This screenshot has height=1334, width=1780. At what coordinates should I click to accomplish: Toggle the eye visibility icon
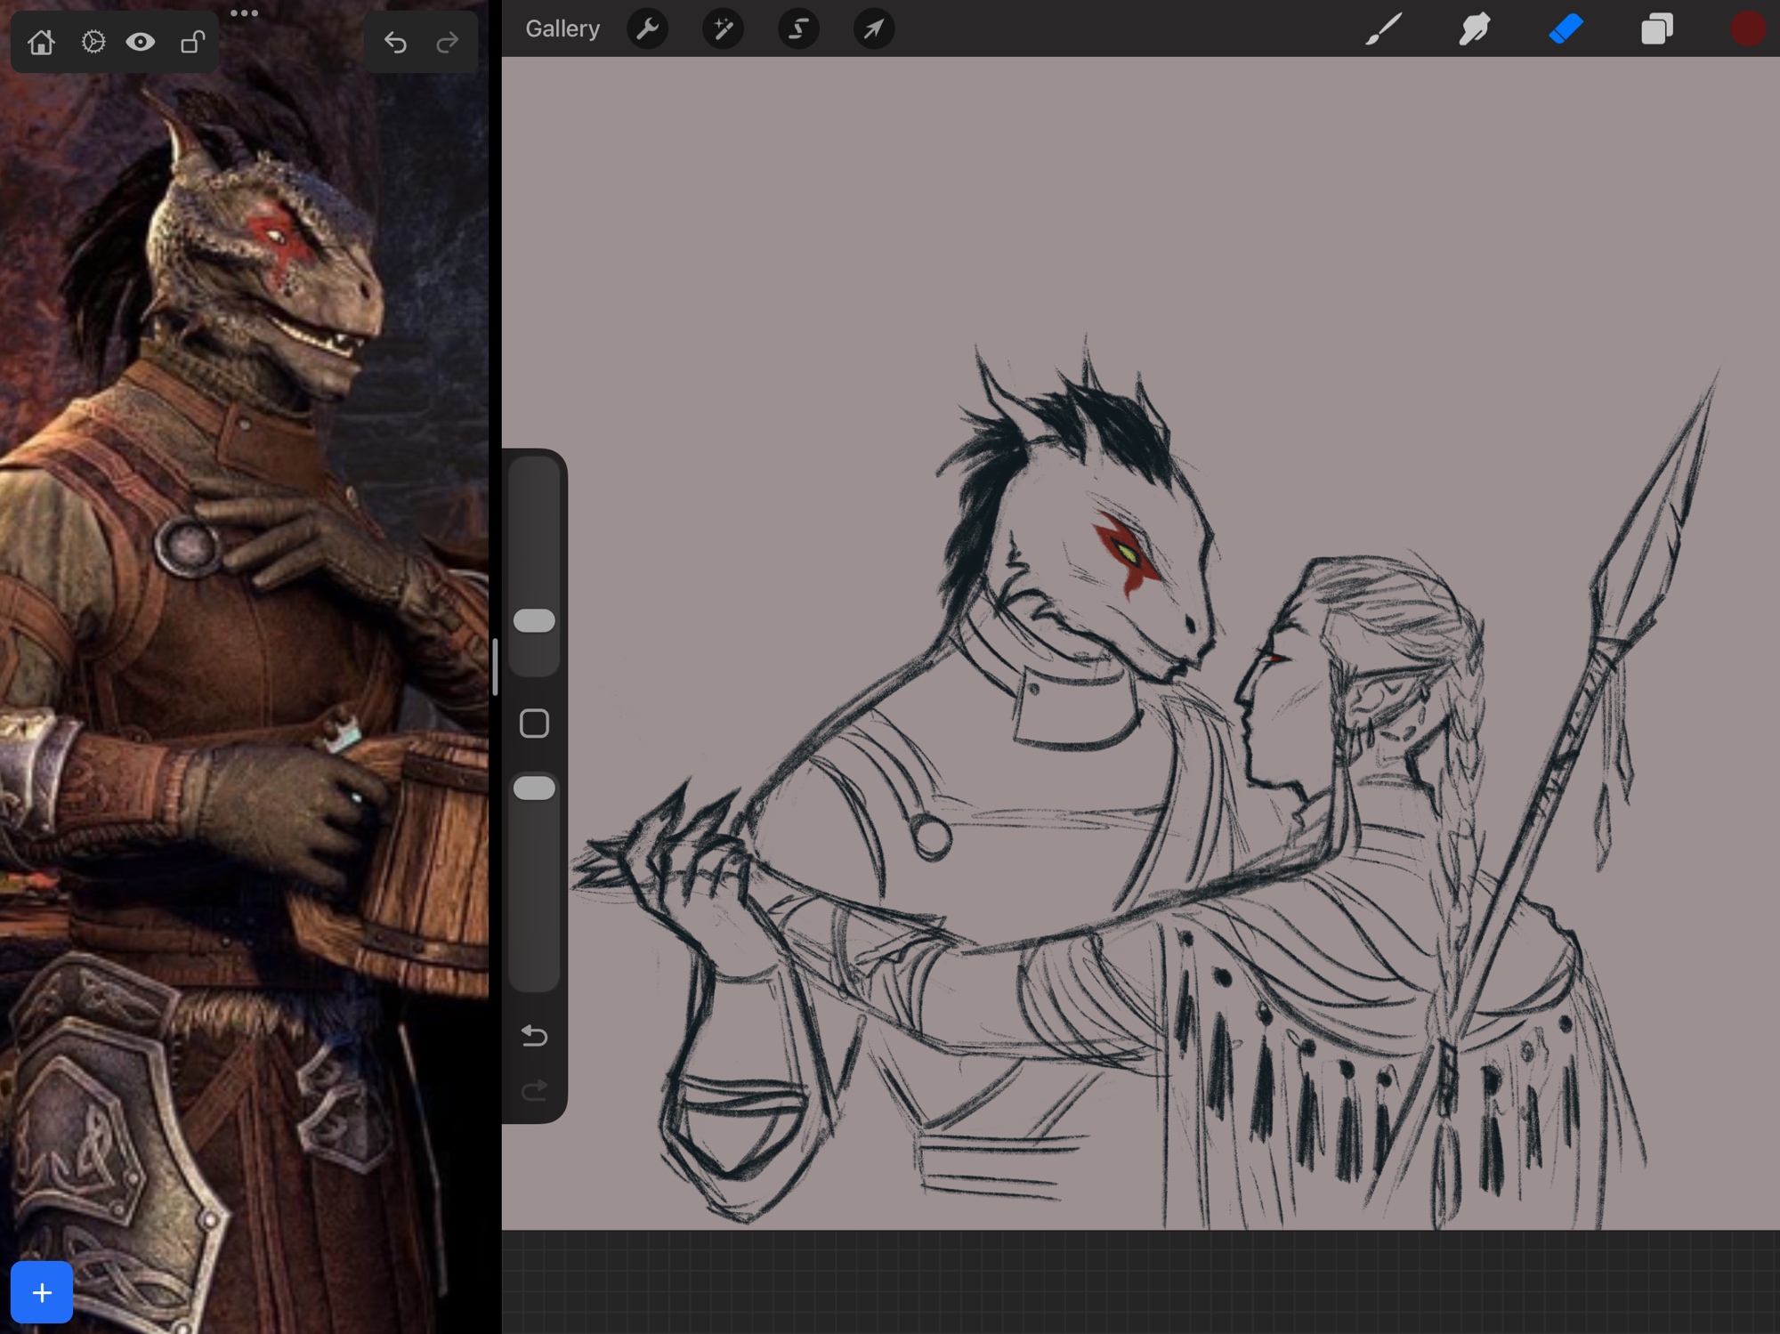pos(141,42)
